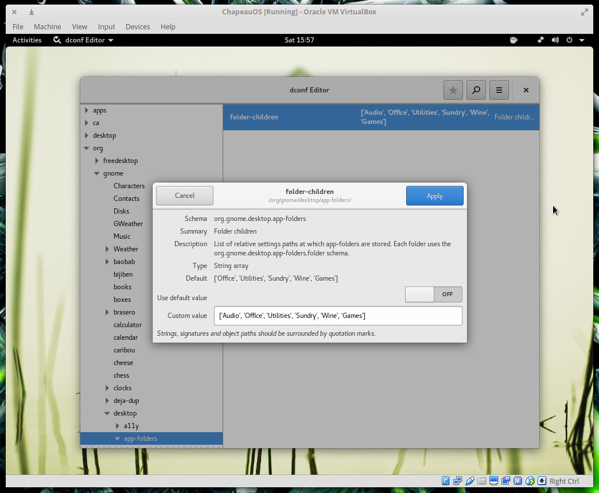This screenshot has height=493, width=599.
Task: Open the Machine menu
Action: click(48, 27)
